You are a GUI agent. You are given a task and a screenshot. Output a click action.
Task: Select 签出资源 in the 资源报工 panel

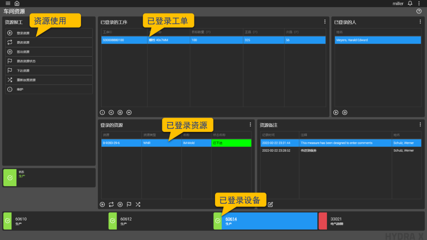49,52
